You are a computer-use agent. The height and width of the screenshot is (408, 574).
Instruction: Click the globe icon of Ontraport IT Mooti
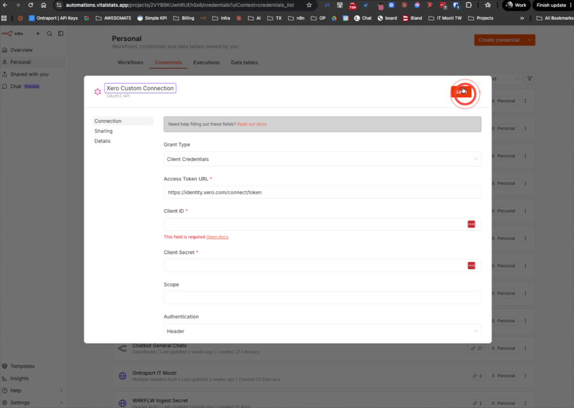(123, 376)
